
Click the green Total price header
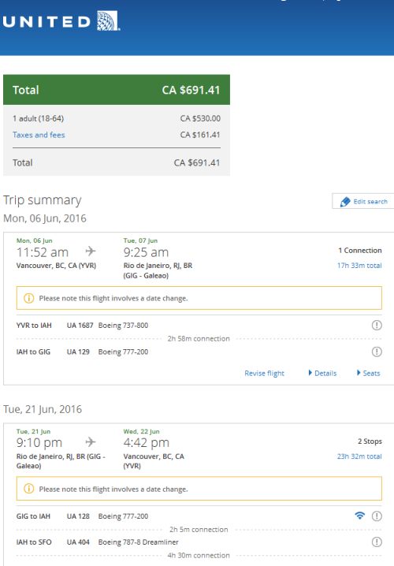click(117, 90)
